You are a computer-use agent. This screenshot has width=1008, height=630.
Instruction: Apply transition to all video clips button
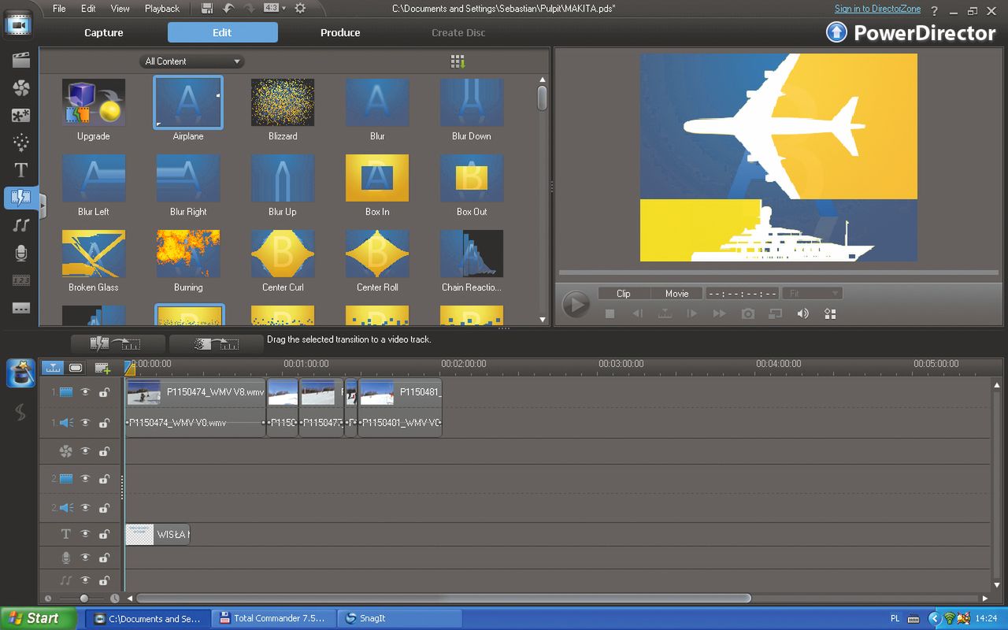point(118,343)
